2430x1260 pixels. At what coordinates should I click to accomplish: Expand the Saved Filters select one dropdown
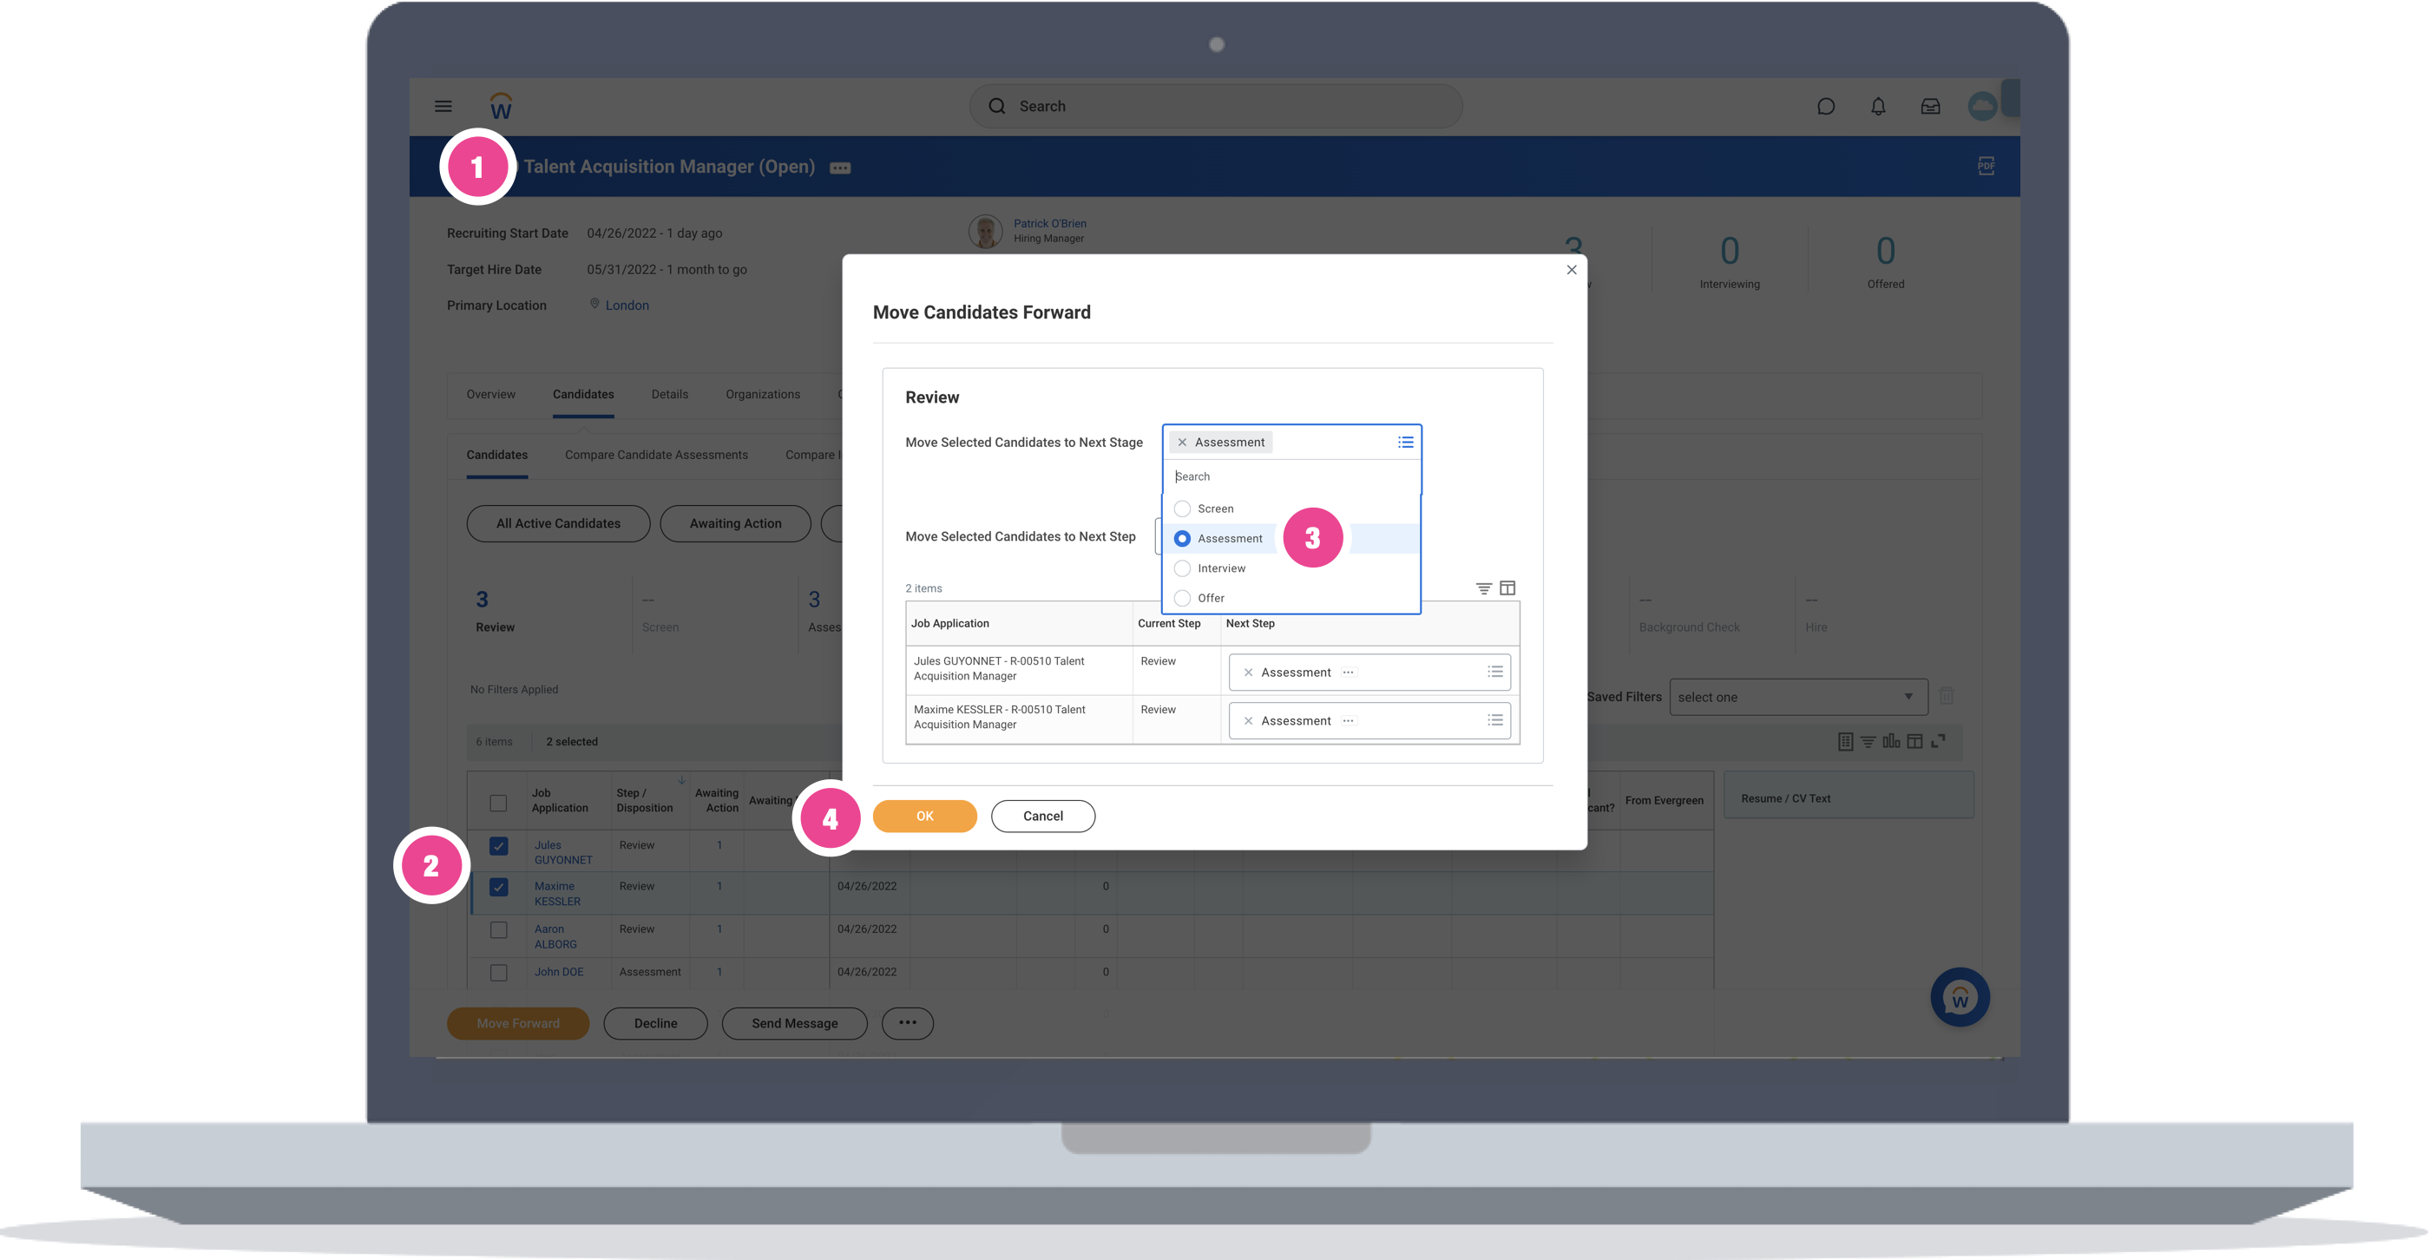coord(1797,697)
